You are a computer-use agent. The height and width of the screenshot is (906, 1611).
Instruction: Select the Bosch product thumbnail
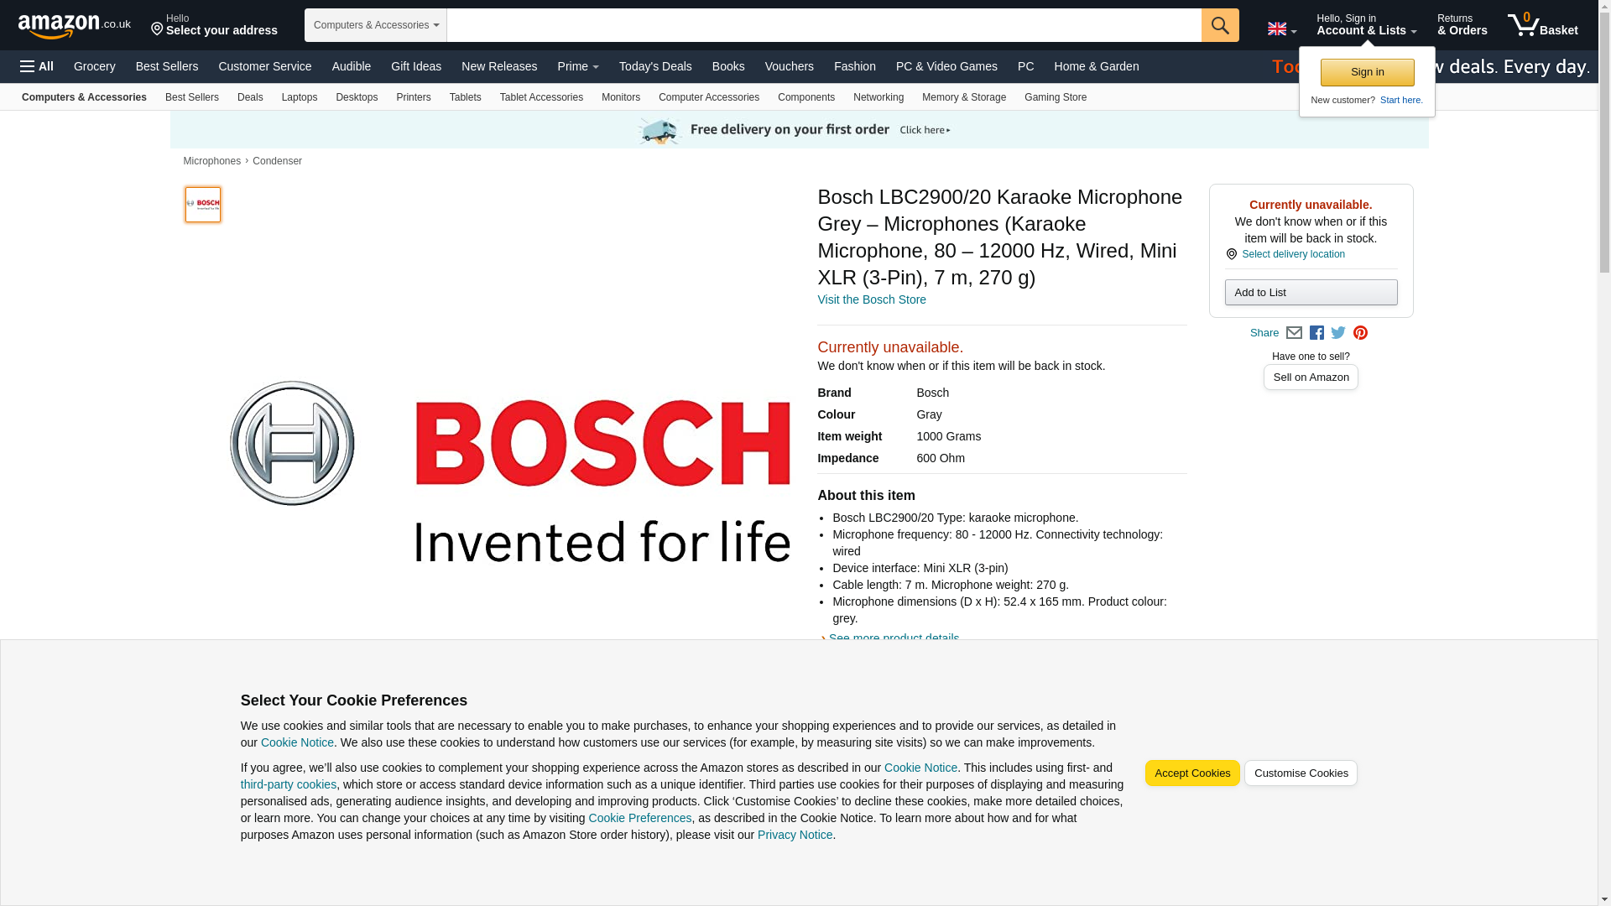click(203, 205)
